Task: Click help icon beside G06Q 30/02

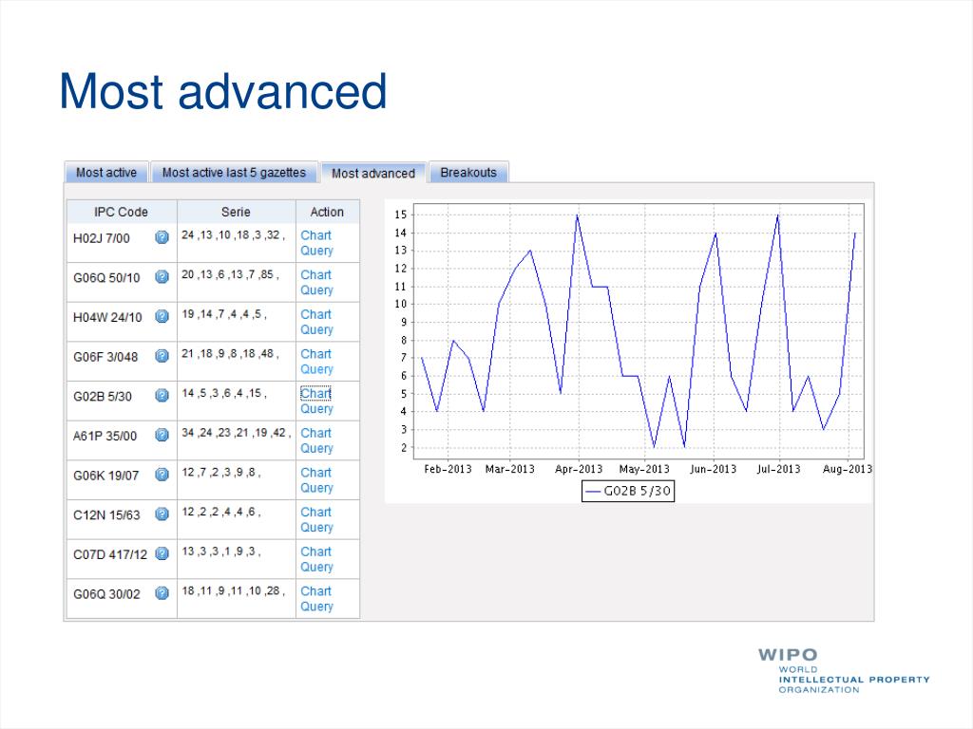Action: (x=162, y=593)
